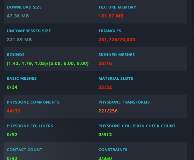Select the Download Size label
The image size is (194, 160).
pos(24,7)
